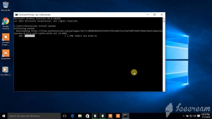Switch to the first white document taskbar app

click(95, 116)
